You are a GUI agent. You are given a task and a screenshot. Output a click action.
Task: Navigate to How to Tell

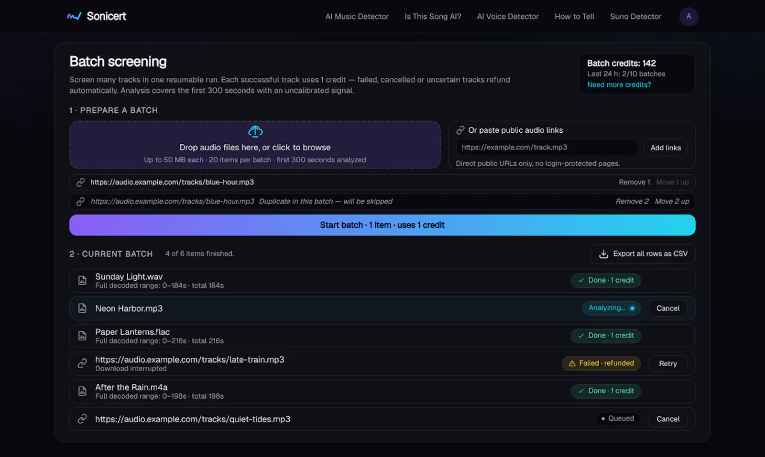point(574,17)
